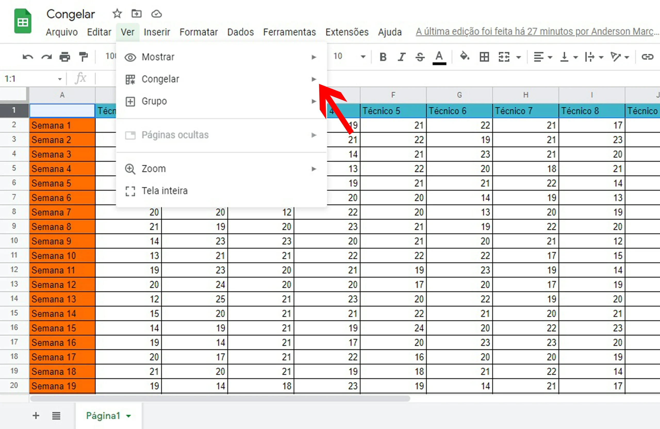Click the merge cells icon
This screenshot has width=660, height=429.
[504, 57]
